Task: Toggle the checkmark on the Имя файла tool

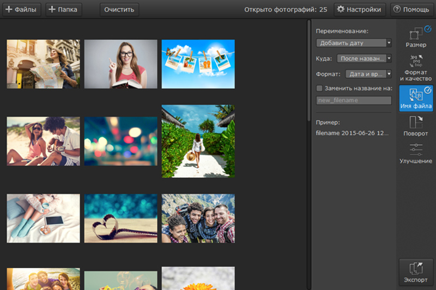Action: pyautogui.click(x=428, y=90)
